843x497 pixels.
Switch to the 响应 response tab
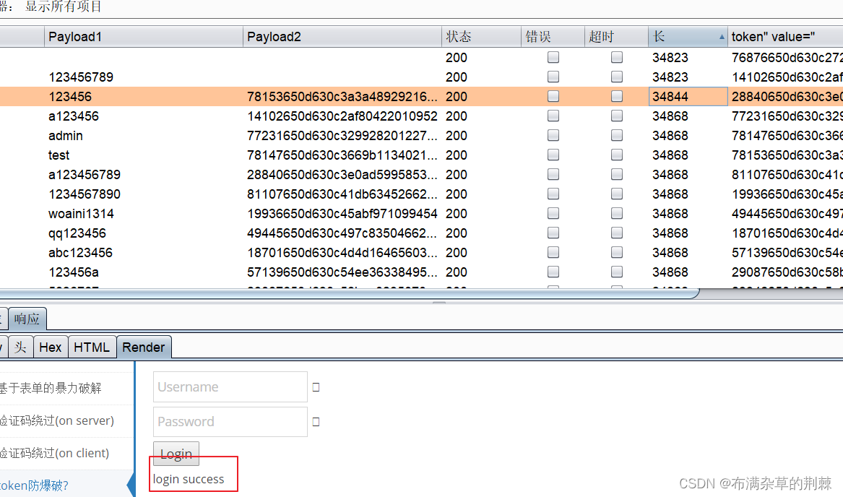[27, 319]
